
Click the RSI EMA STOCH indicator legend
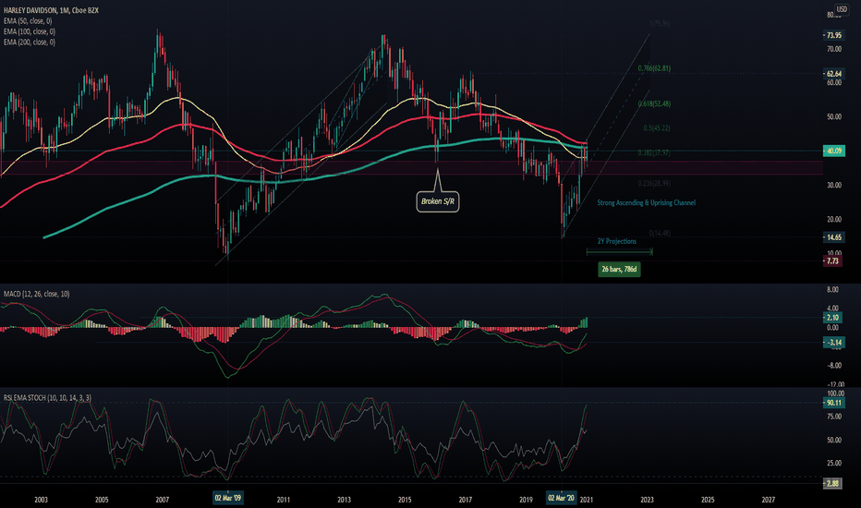[47, 397]
